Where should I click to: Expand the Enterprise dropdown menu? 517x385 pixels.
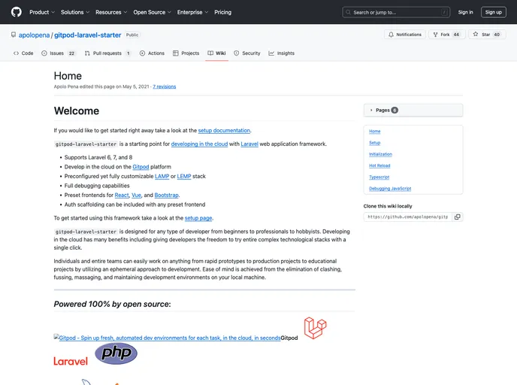click(x=192, y=12)
